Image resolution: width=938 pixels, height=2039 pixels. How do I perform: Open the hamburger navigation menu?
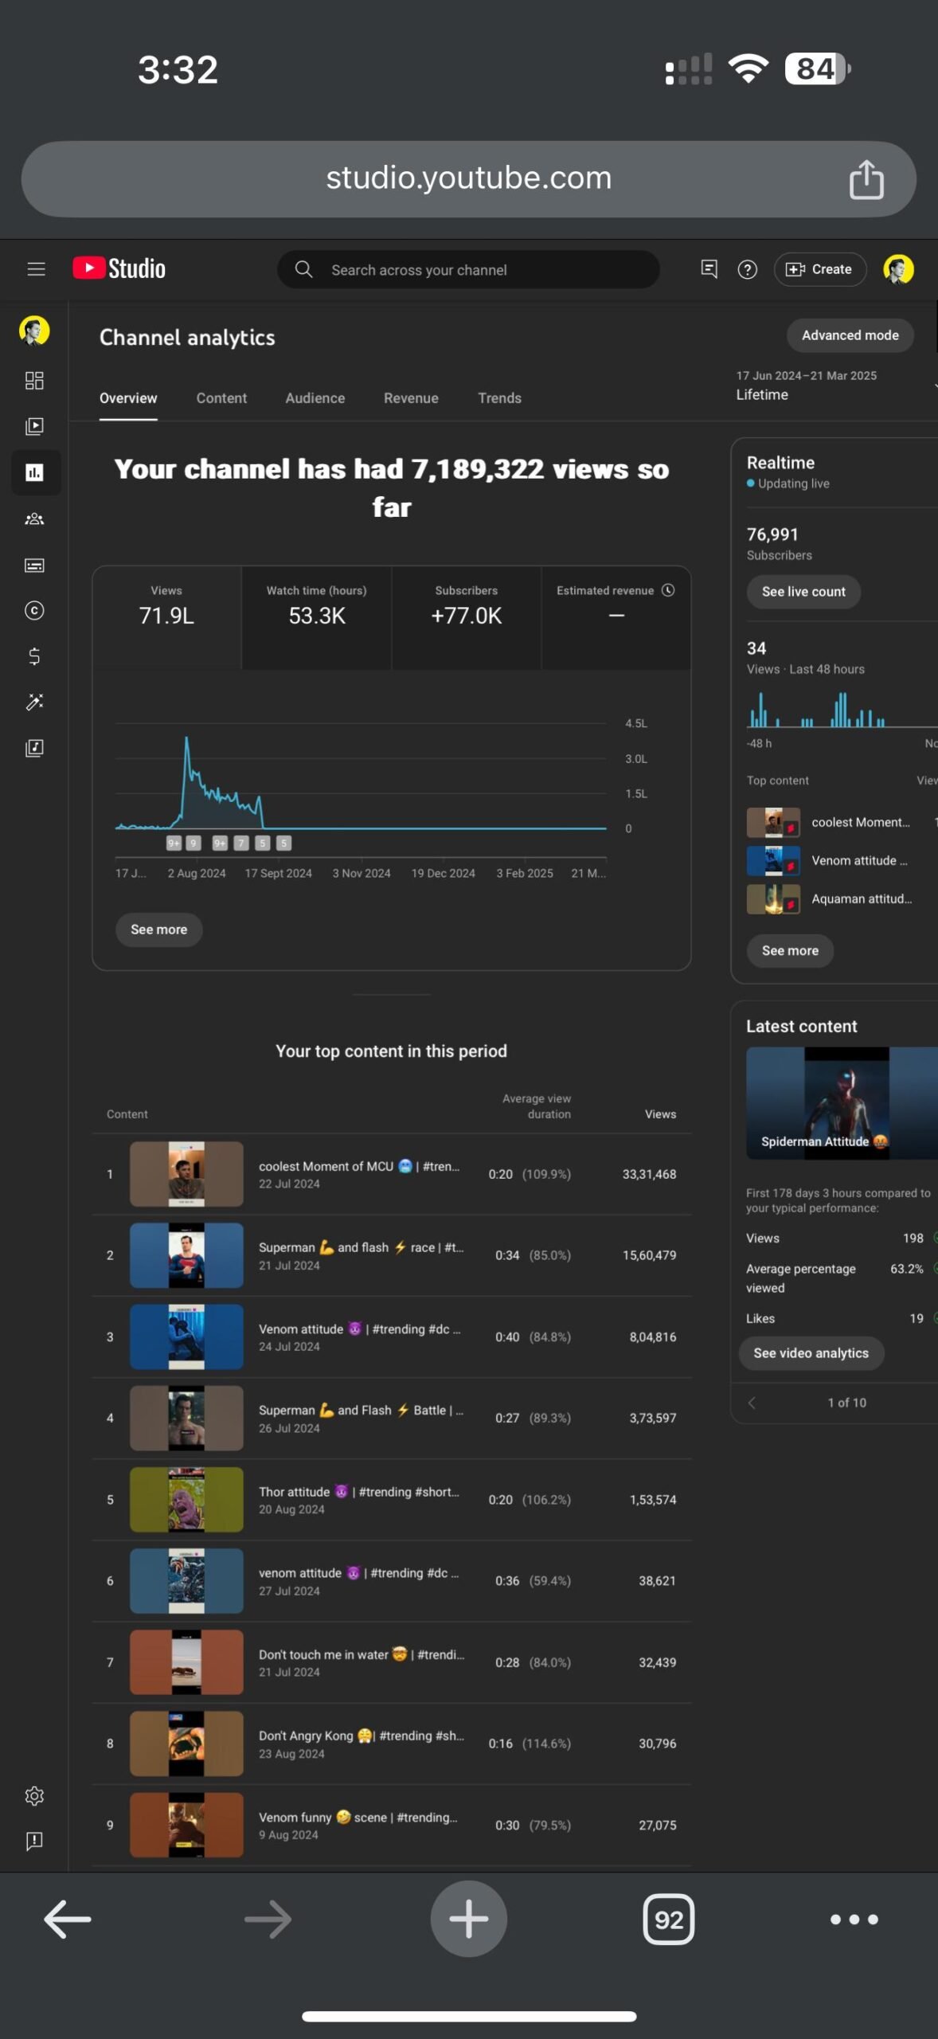click(x=36, y=269)
